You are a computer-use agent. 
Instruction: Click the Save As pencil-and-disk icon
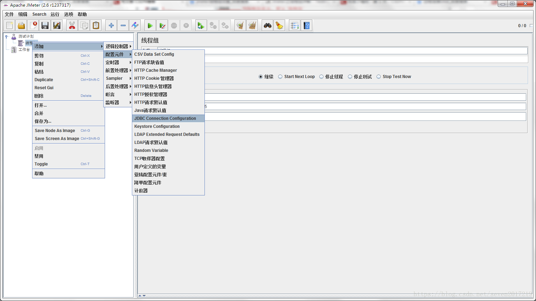click(57, 25)
